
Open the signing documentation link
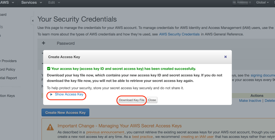click(x=263, y=75)
